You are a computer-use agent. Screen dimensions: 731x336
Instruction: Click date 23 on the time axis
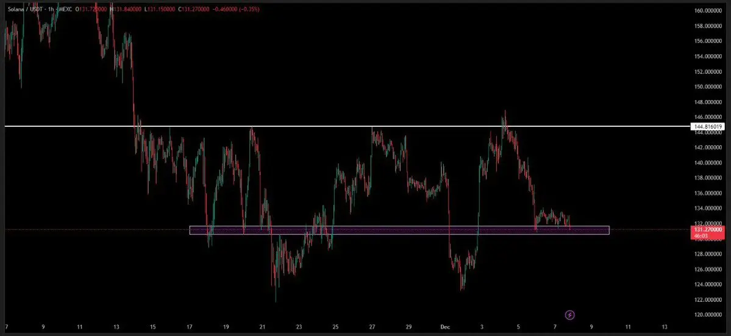click(x=299, y=327)
